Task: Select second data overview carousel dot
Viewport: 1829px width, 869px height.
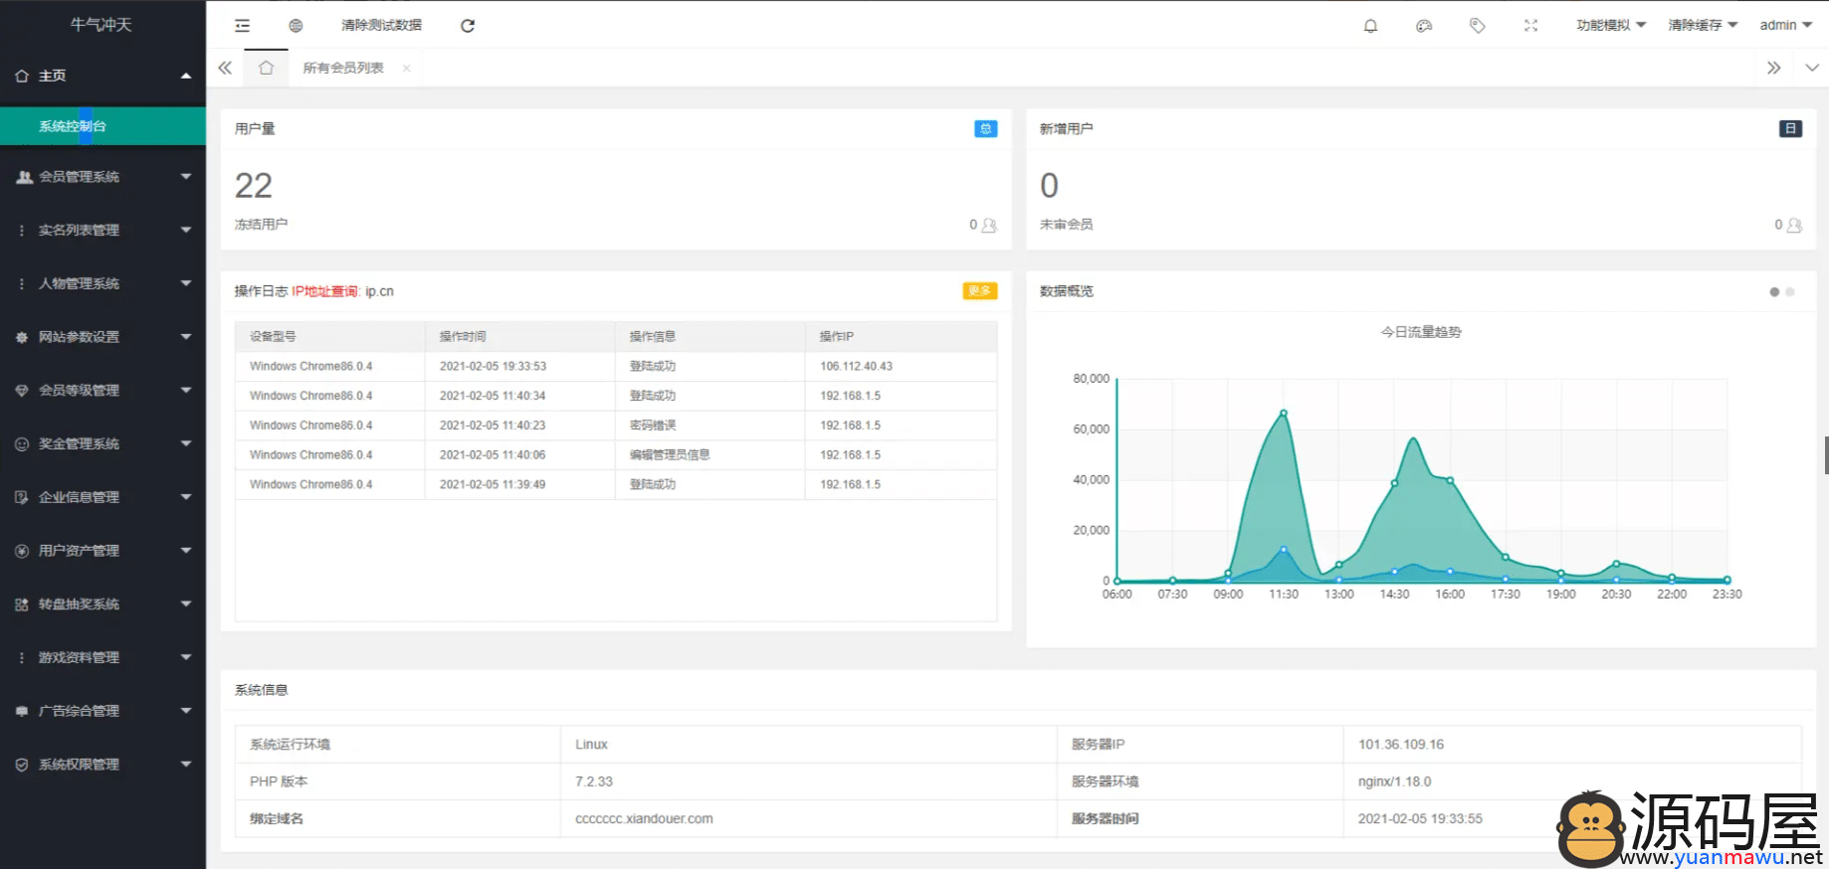Action: 1790,292
